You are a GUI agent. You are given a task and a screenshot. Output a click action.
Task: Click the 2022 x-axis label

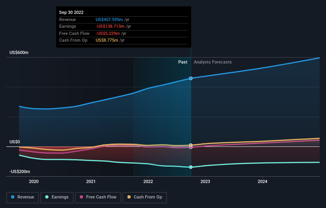(x=148, y=181)
